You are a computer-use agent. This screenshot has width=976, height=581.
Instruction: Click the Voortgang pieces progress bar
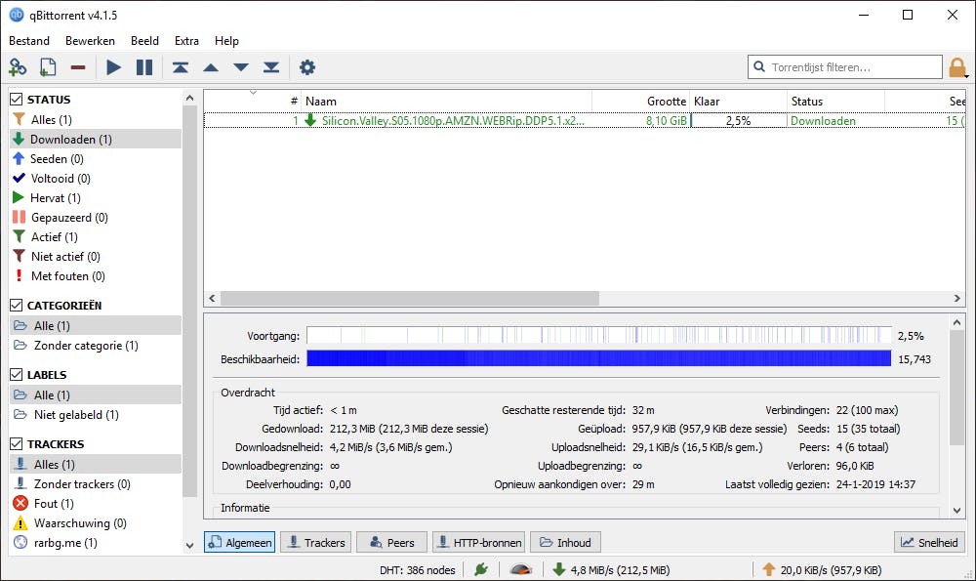(x=599, y=335)
